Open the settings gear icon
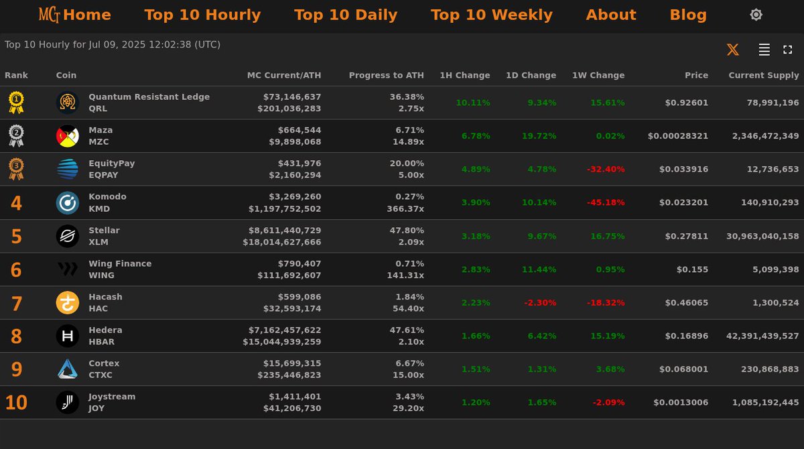The height and width of the screenshot is (449, 804). pos(756,15)
